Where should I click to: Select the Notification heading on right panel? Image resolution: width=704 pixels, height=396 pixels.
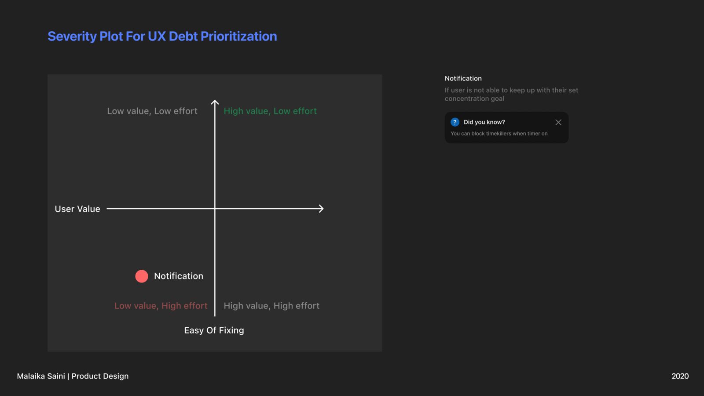463,78
